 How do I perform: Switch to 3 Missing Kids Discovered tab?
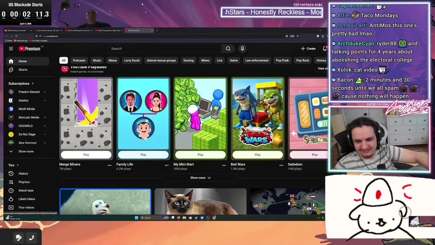(78, 30)
